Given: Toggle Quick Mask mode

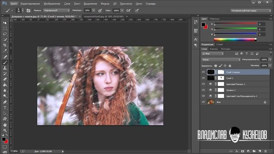Looking at the screenshot, I should (5, 147).
